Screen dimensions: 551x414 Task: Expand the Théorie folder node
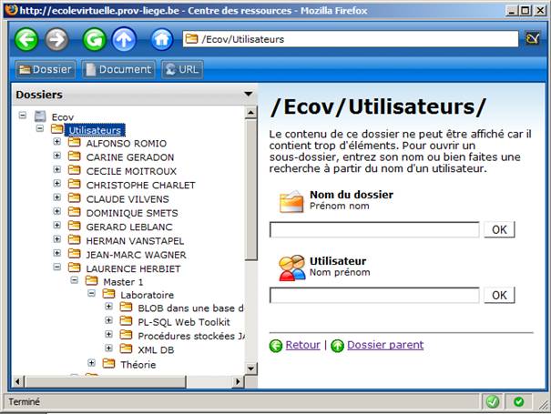(x=92, y=363)
